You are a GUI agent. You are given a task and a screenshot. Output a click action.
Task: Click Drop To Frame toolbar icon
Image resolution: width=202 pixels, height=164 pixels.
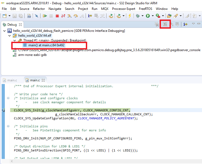[96, 16]
